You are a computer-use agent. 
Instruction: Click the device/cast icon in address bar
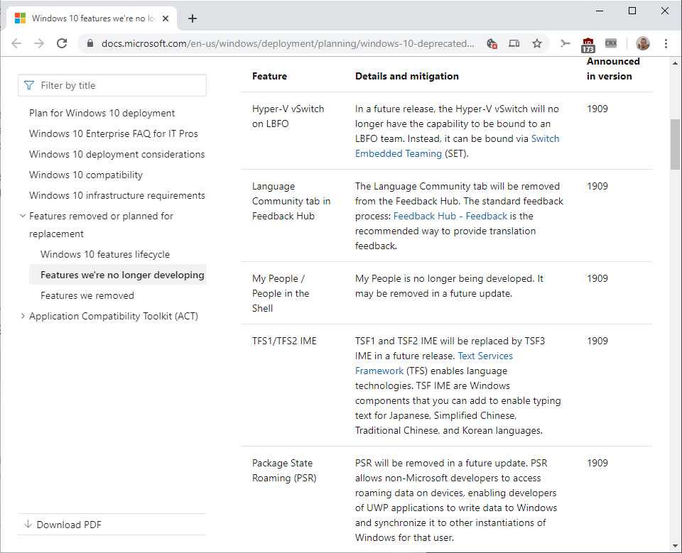(514, 43)
